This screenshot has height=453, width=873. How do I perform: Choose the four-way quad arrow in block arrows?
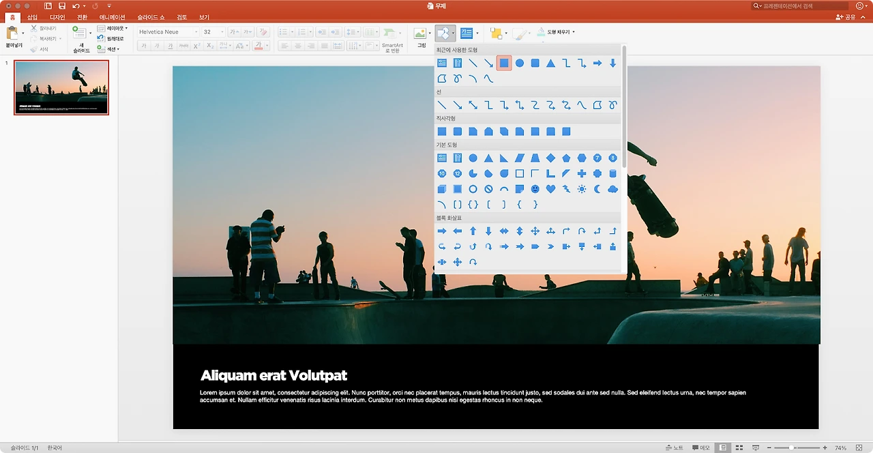point(535,231)
